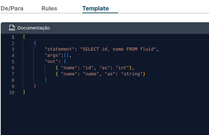209x135 pixels.
Task: Click the blue closing bracket on line 8
Action: tap(46, 80)
